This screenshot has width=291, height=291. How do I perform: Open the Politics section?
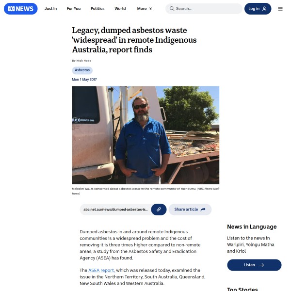pyautogui.click(x=97, y=9)
